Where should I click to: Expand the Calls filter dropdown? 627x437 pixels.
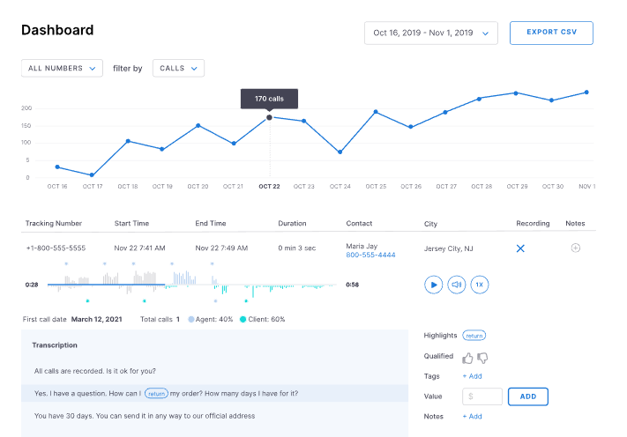coord(178,68)
